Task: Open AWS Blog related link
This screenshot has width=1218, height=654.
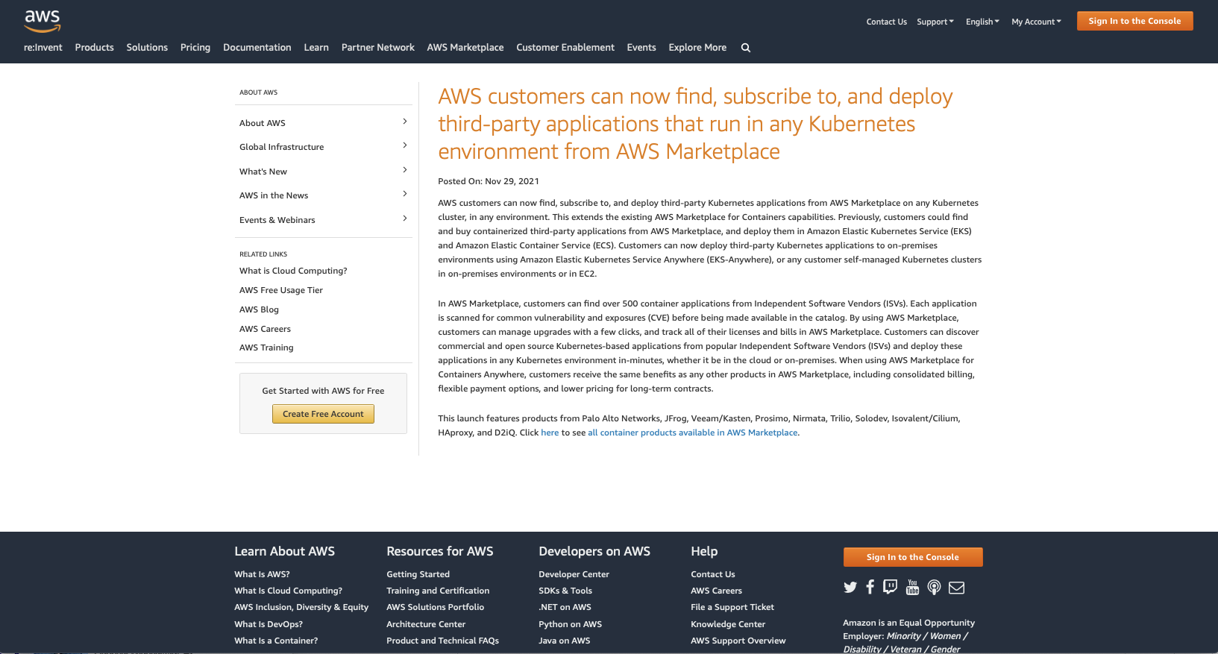Action: 259,309
